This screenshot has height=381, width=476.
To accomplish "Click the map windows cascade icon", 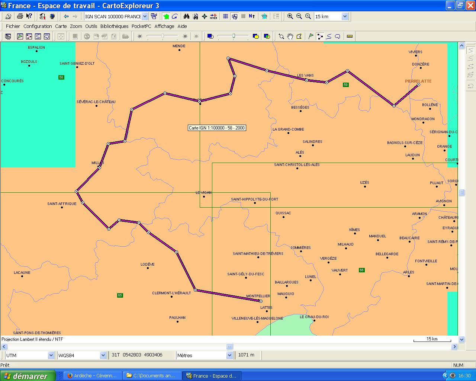I will tap(154, 16).
